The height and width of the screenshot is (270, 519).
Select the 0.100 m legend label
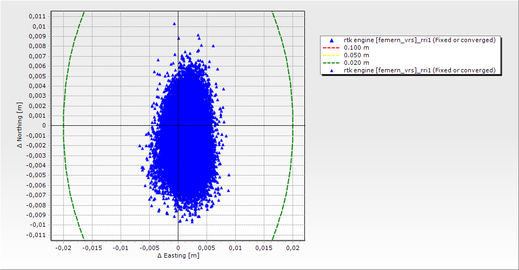(356, 48)
